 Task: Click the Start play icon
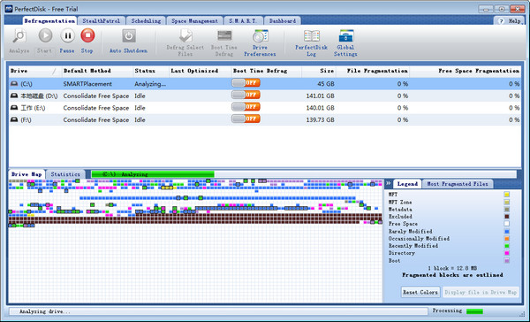pyautogui.click(x=45, y=35)
